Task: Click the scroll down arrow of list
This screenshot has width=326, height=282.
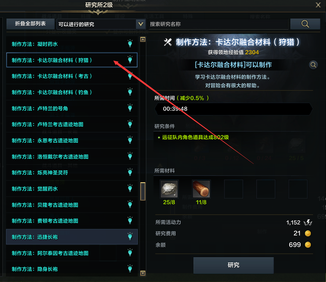Action: (x=143, y=273)
